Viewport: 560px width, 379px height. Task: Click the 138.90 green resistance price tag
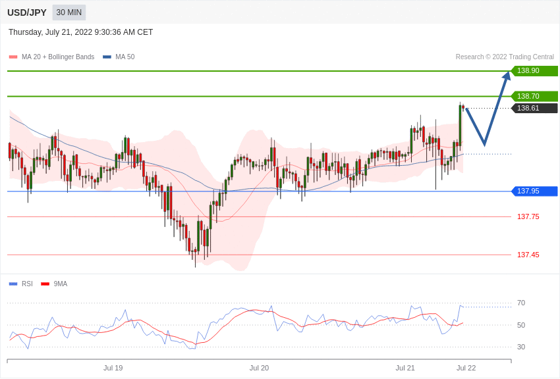click(534, 70)
